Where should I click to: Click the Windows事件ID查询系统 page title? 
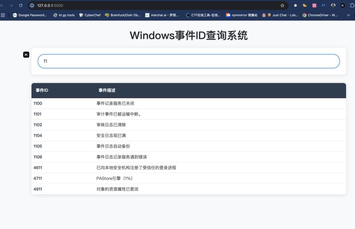(189, 35)
